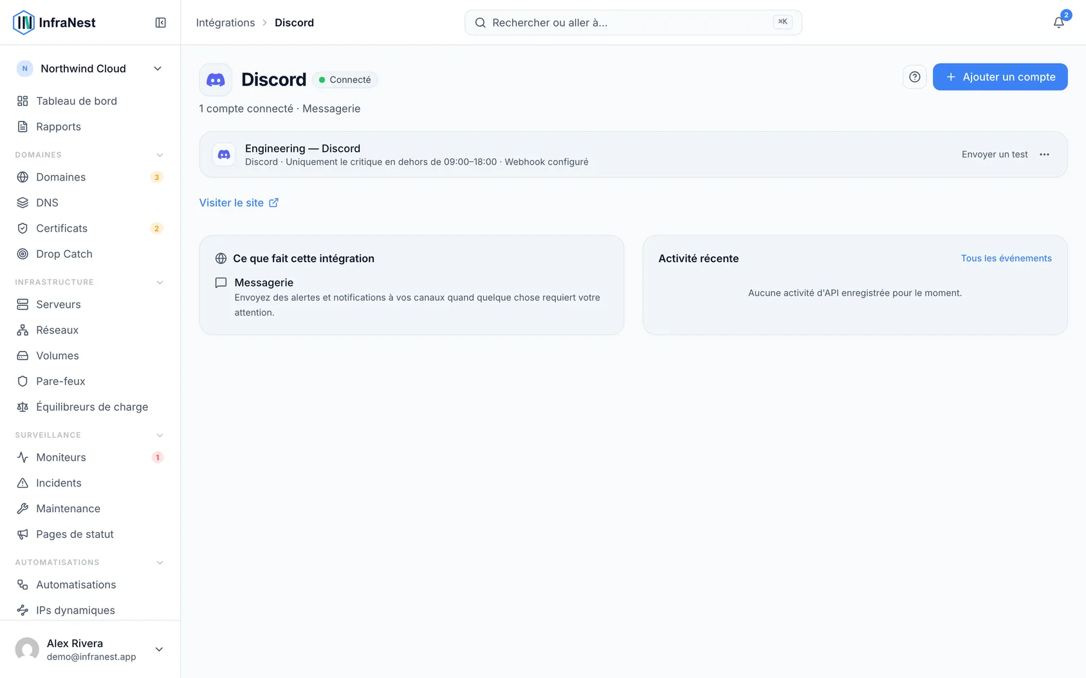The height and width of the screenshot is (678, 1086).
Task: Open help question mark icon
Action: point(914,77)
